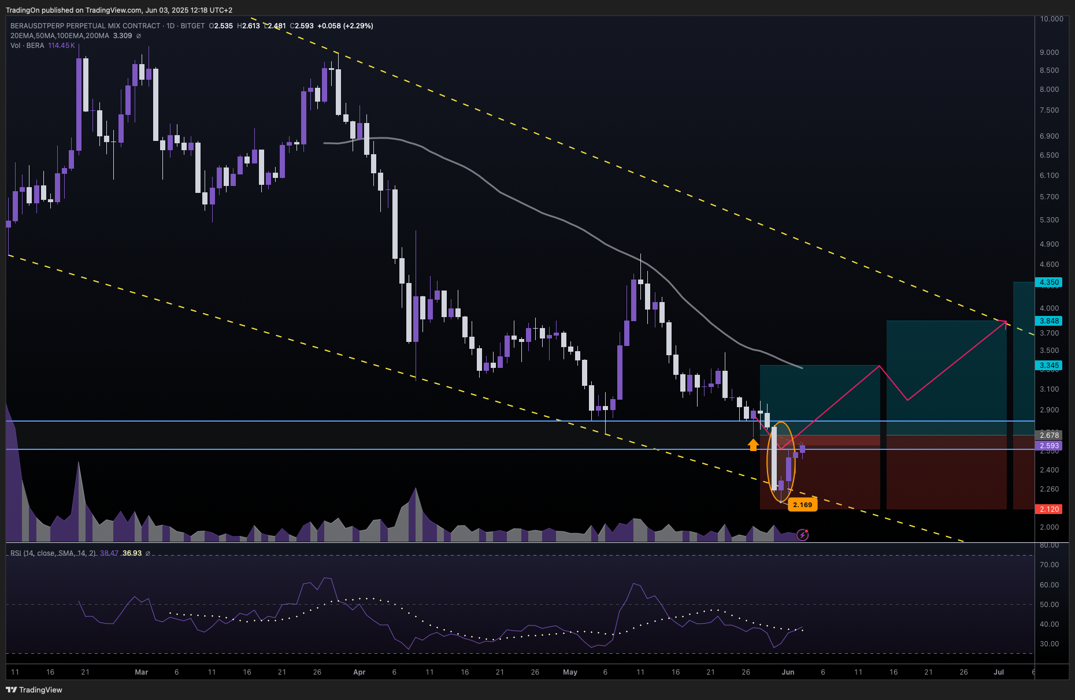Click the volume value 114.45K

coord(62,46)
